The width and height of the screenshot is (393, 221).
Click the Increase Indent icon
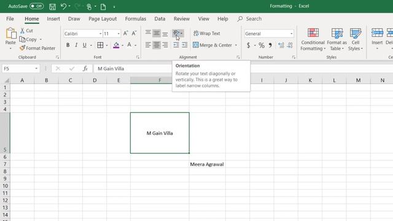click(185, 45)
